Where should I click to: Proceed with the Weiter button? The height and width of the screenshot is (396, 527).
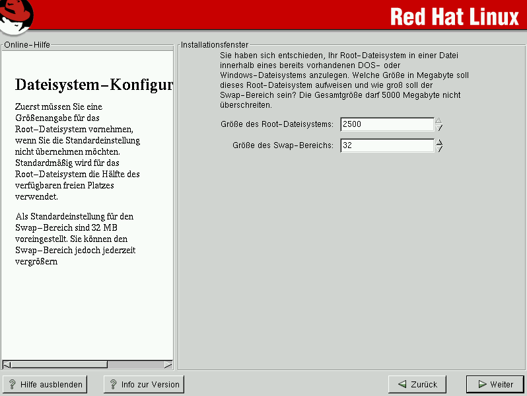tap(495, 384)
